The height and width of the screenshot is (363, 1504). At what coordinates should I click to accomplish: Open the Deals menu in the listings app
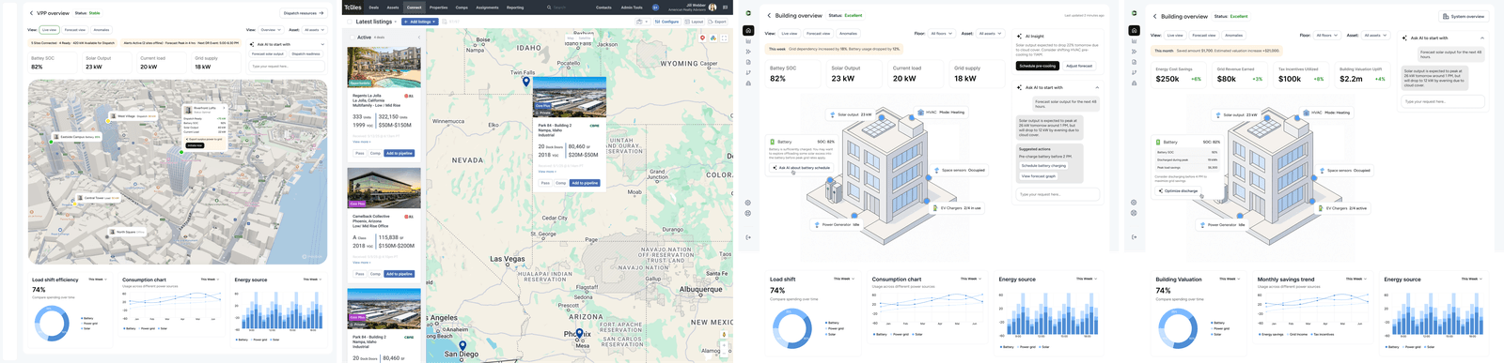coord(373,8)
